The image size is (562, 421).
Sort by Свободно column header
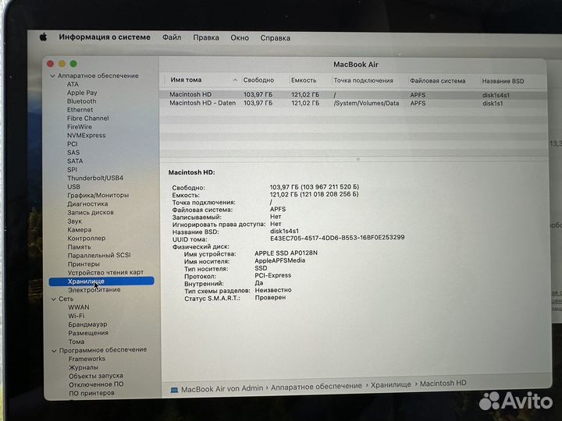coord(258,80)
